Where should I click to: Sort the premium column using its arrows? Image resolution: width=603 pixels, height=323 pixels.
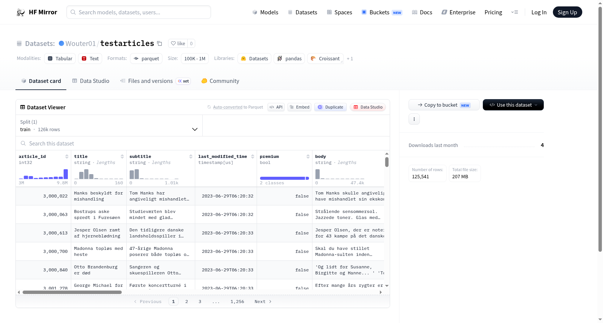coord(308,156)
